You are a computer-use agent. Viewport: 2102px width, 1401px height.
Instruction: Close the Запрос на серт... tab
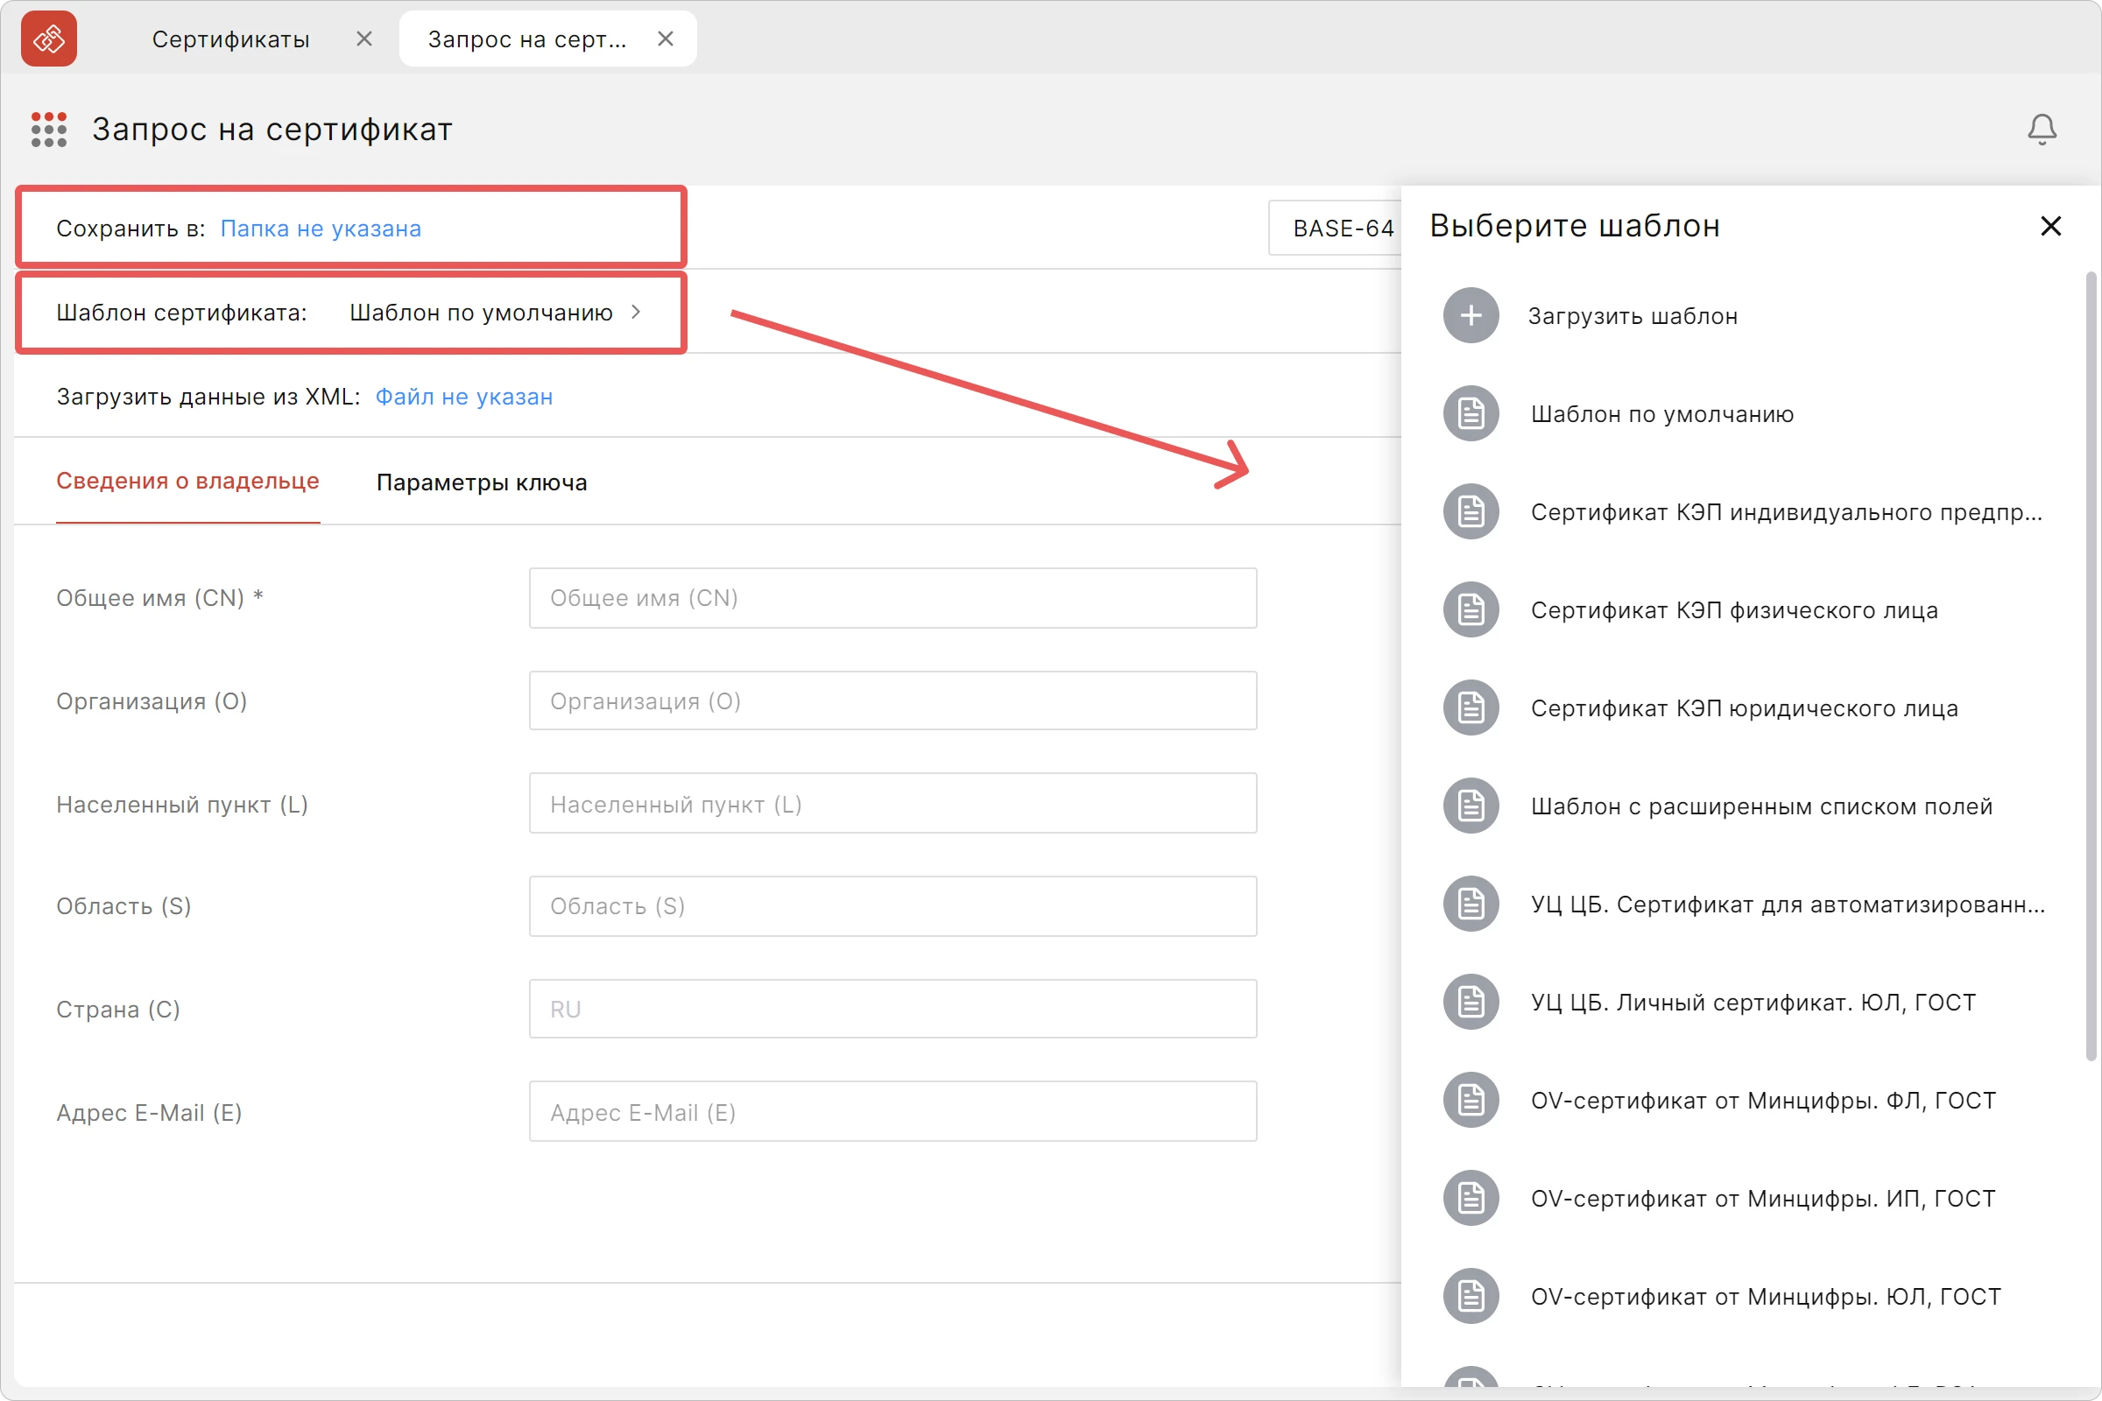tap(666, 39)
